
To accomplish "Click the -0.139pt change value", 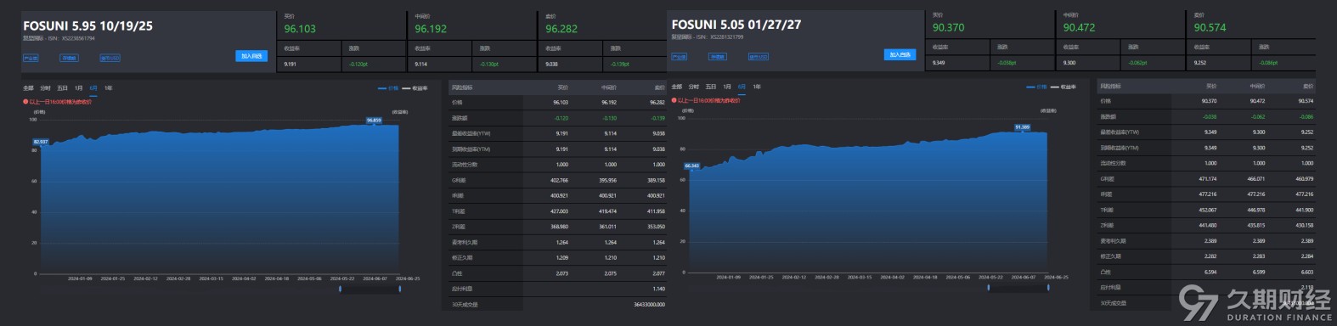I will point(620,65).
